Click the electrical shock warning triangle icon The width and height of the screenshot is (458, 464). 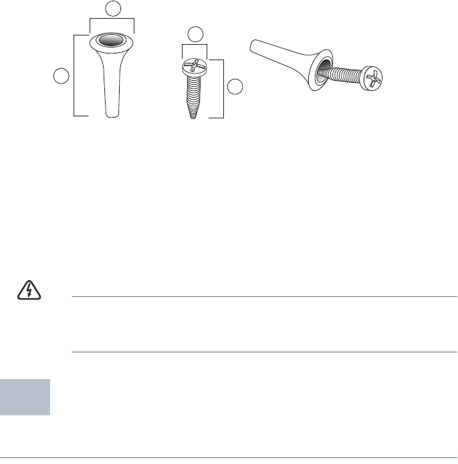point(29,290)
